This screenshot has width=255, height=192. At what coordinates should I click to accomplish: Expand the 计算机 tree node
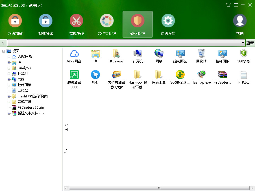9,74
